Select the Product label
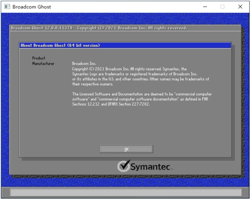Screen dimensions: 250x199 (x=39, y=58)
